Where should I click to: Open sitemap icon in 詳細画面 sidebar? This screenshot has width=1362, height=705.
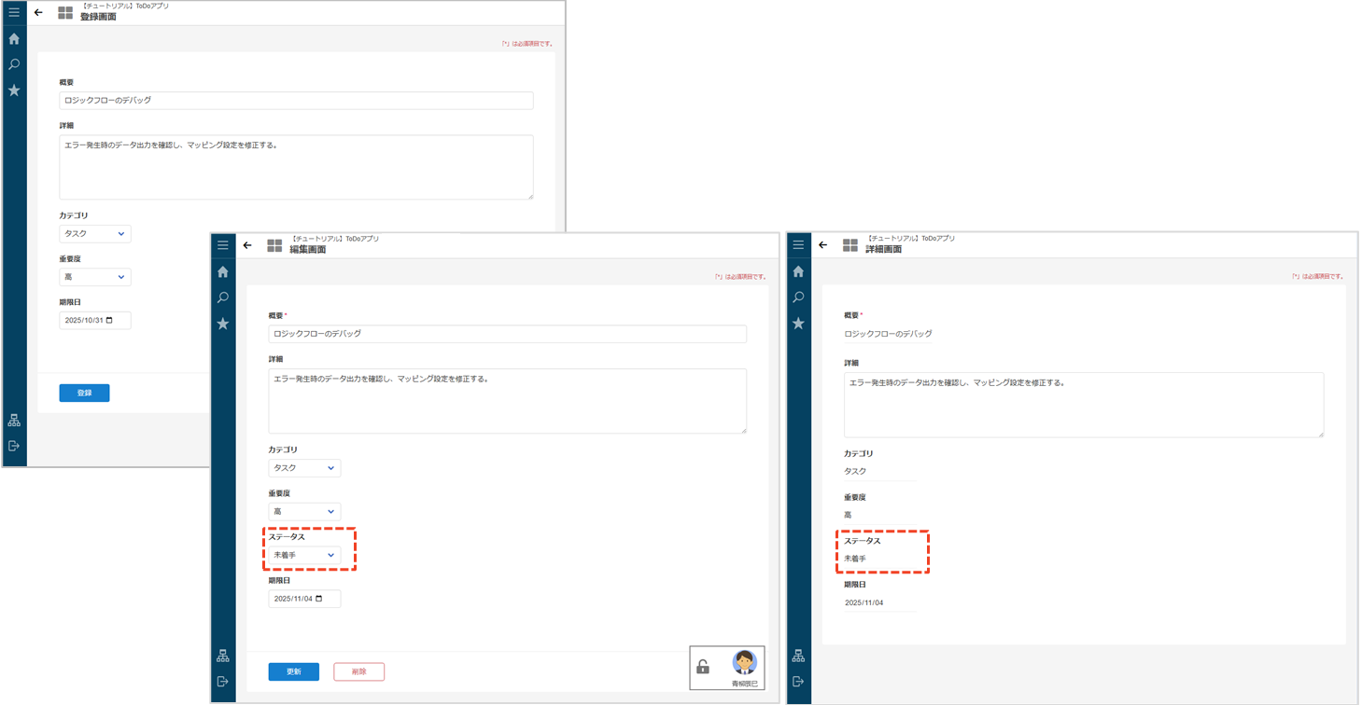798,656
